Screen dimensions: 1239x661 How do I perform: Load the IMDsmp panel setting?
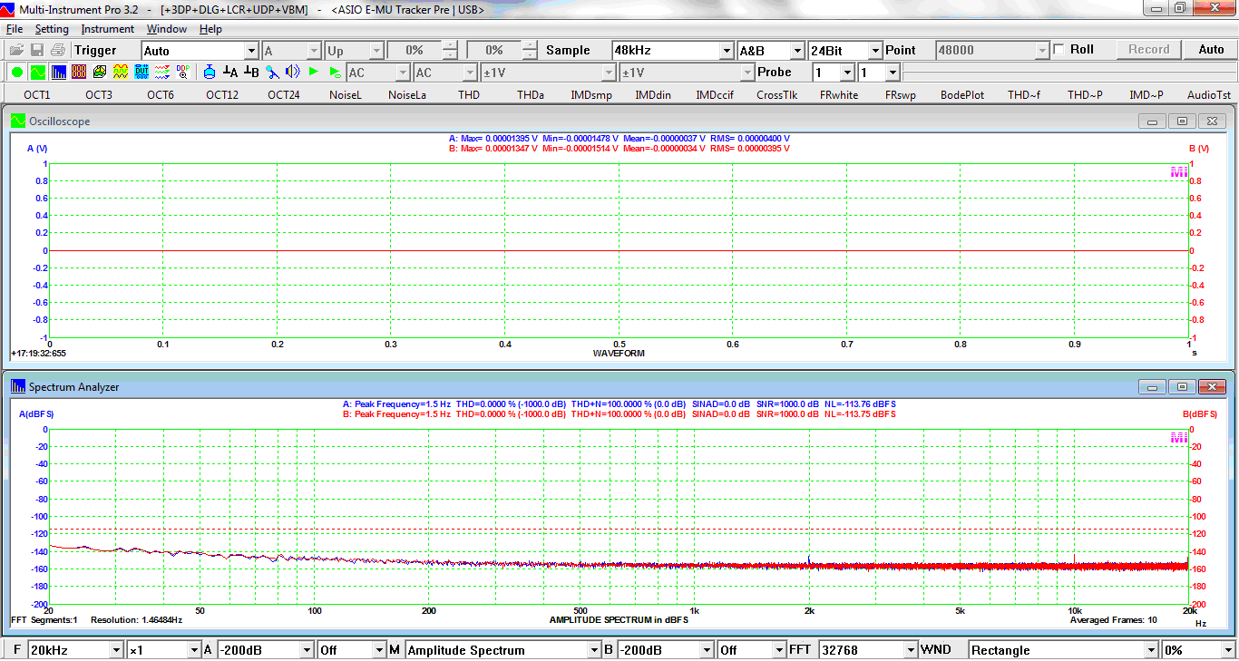[591, 94]
